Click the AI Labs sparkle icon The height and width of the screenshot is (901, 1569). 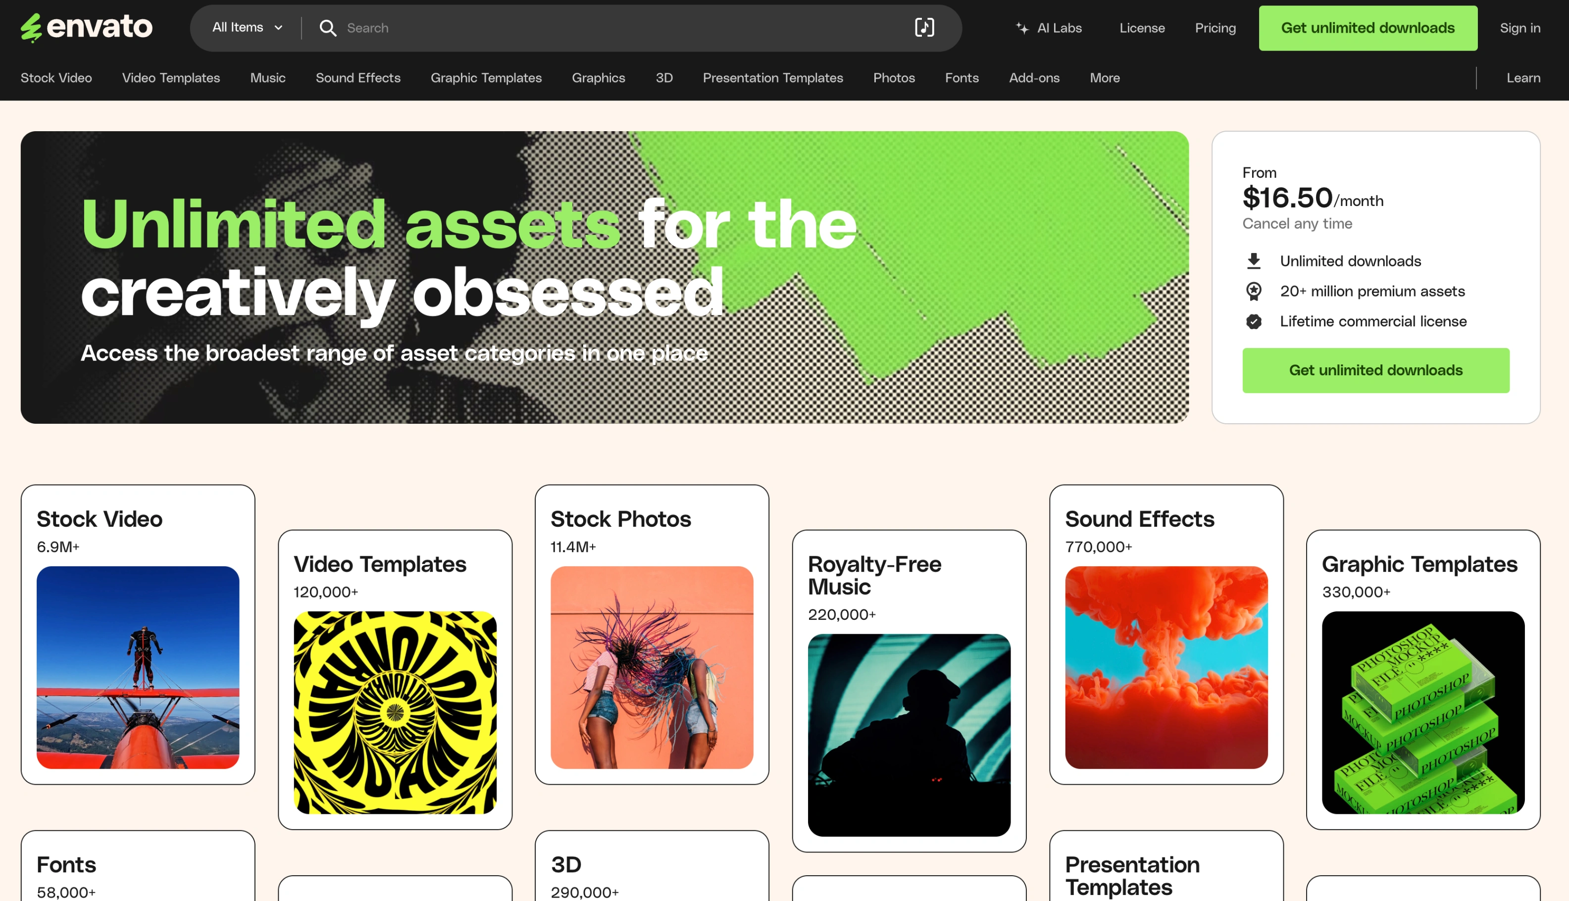pyautogui.click(x=1022, y=28)
